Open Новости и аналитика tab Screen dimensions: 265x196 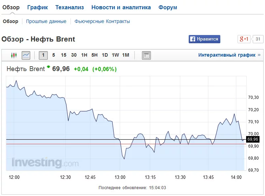click(121, 7)
